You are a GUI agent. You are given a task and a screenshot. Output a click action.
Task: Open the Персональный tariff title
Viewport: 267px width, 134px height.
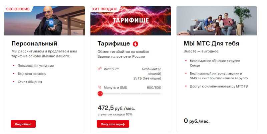point(34,43)
